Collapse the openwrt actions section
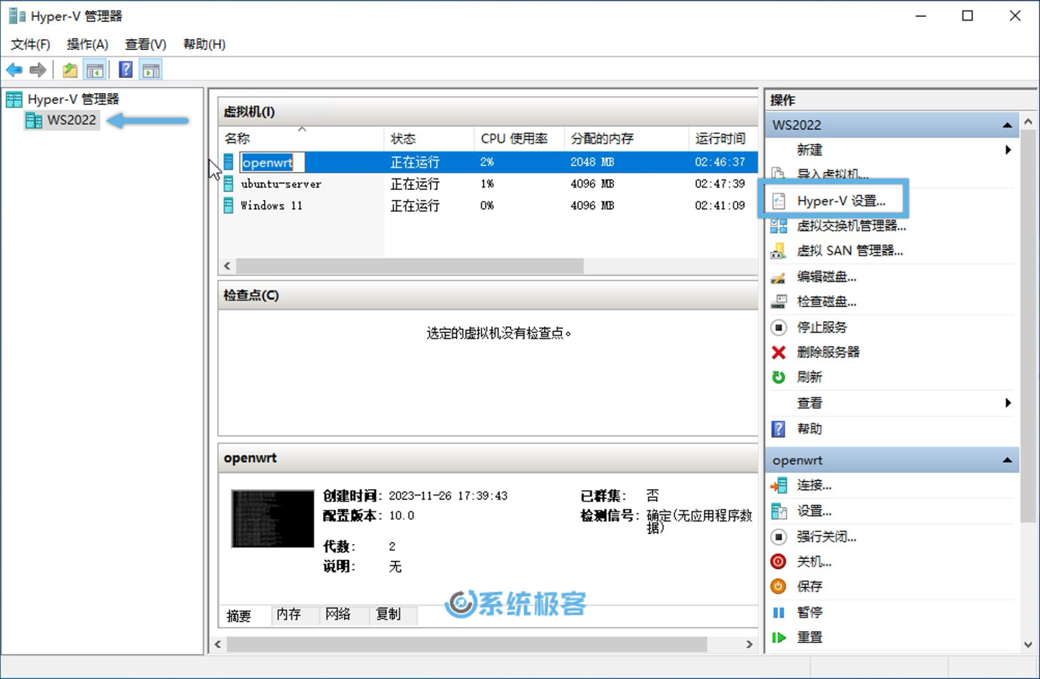Viewport: 1040px width, 679px height. pyautogui.click(x=1007, y=460)
